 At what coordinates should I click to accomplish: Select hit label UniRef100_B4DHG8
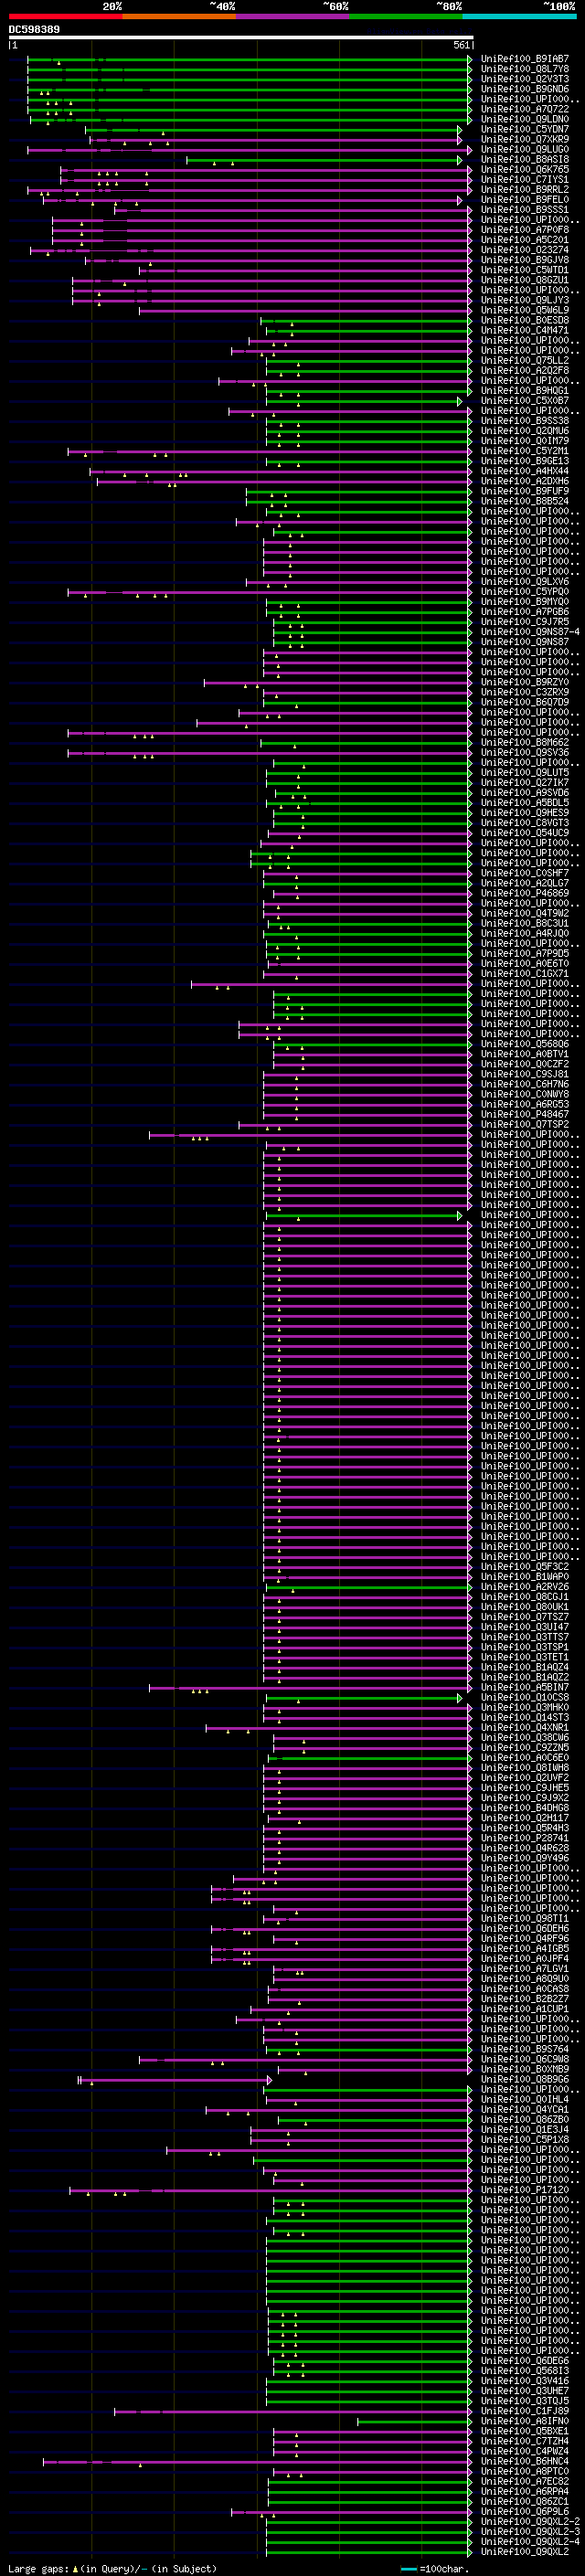pos(525,1807)
